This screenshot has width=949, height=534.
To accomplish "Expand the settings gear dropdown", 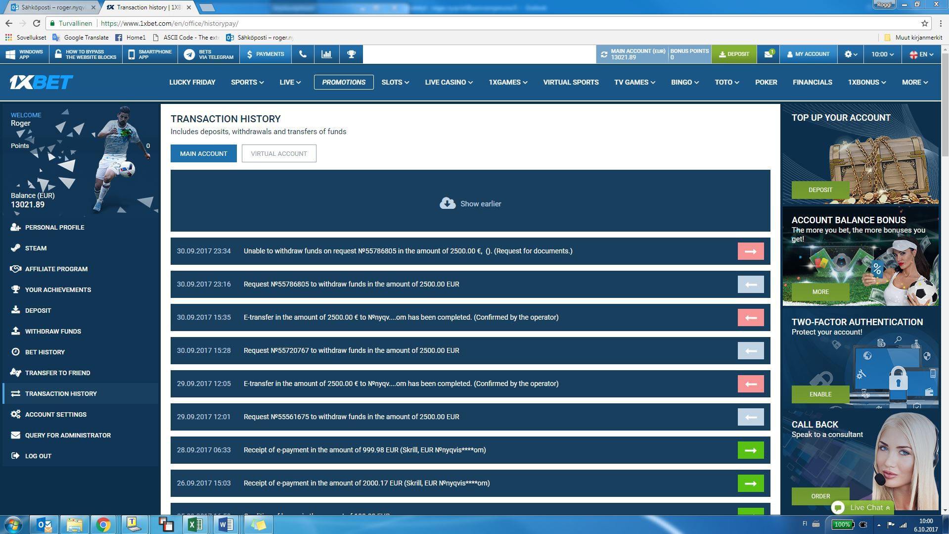I will click(x=851, y=54).
